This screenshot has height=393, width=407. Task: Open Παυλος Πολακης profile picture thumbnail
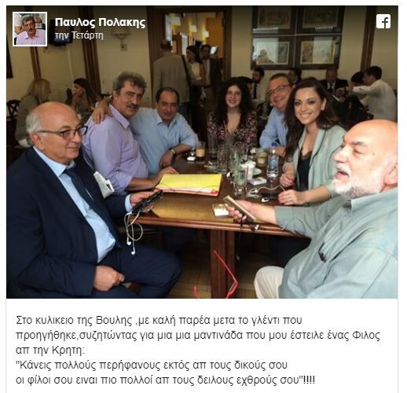tap(30, 29)
